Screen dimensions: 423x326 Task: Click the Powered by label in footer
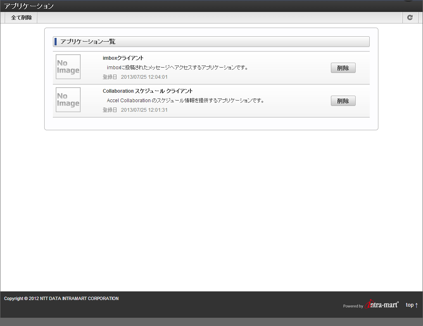tap(353, 306)
